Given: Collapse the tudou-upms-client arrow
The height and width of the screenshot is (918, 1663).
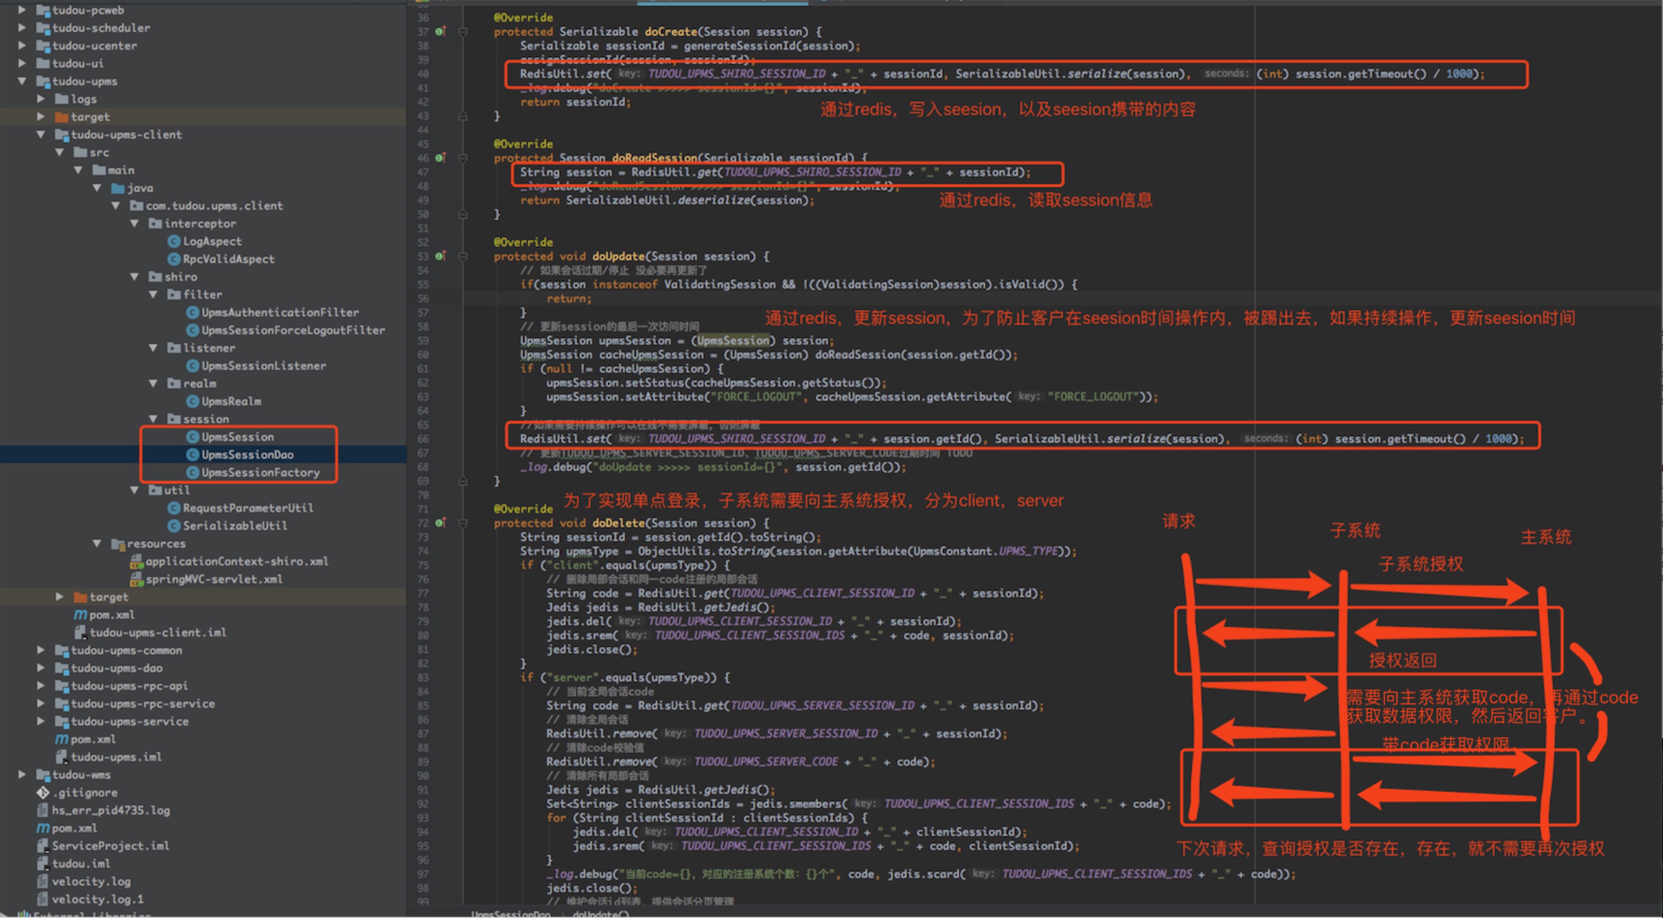Looking at the screenshot, I should (41, 134).
